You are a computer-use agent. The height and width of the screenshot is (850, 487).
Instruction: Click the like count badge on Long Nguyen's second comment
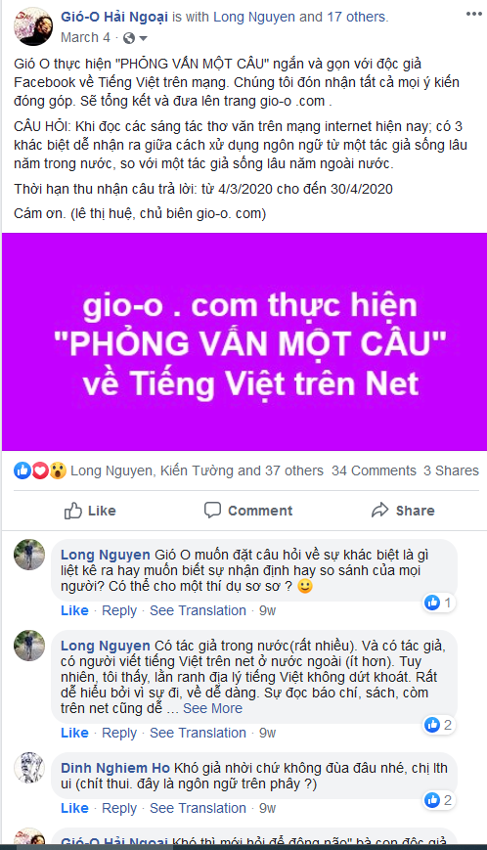pos(438,724)
